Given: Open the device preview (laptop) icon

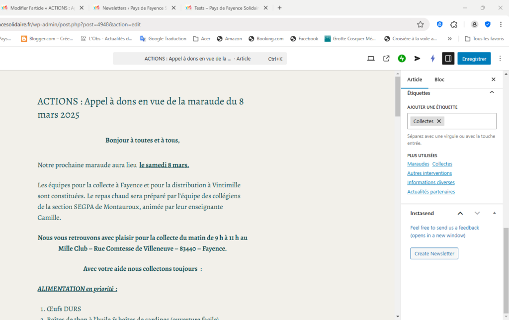Looking at the screenshot, I should pos(371,59).
